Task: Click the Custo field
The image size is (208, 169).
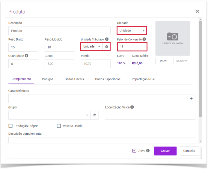Action: pyautogui.click(x=59, y=64)
